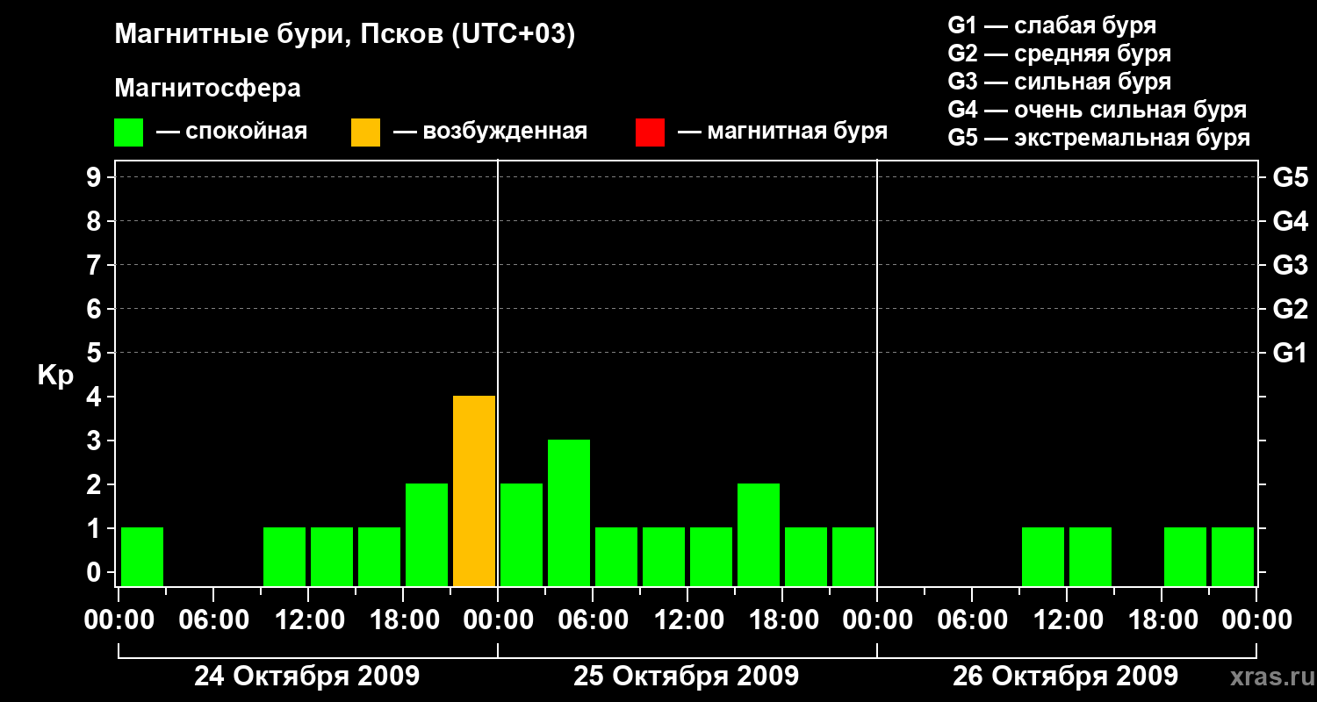Click the '25 Октября 2009' date label

tap(686, 677)
